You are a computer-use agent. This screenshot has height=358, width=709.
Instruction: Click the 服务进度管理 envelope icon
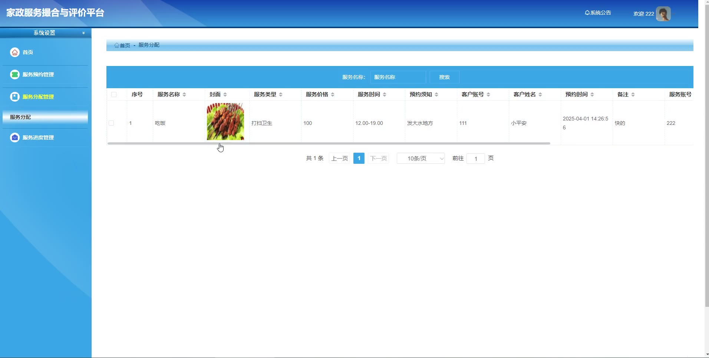pyautogui.click(x=14, y=137)
